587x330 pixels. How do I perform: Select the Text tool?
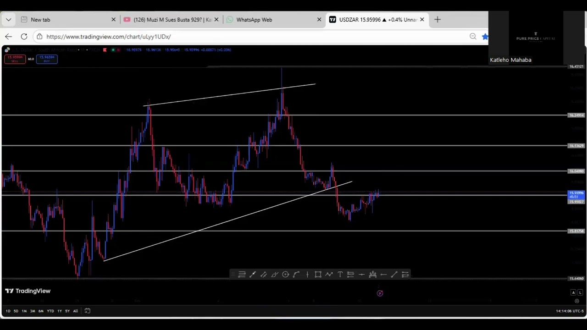(340, 275)
